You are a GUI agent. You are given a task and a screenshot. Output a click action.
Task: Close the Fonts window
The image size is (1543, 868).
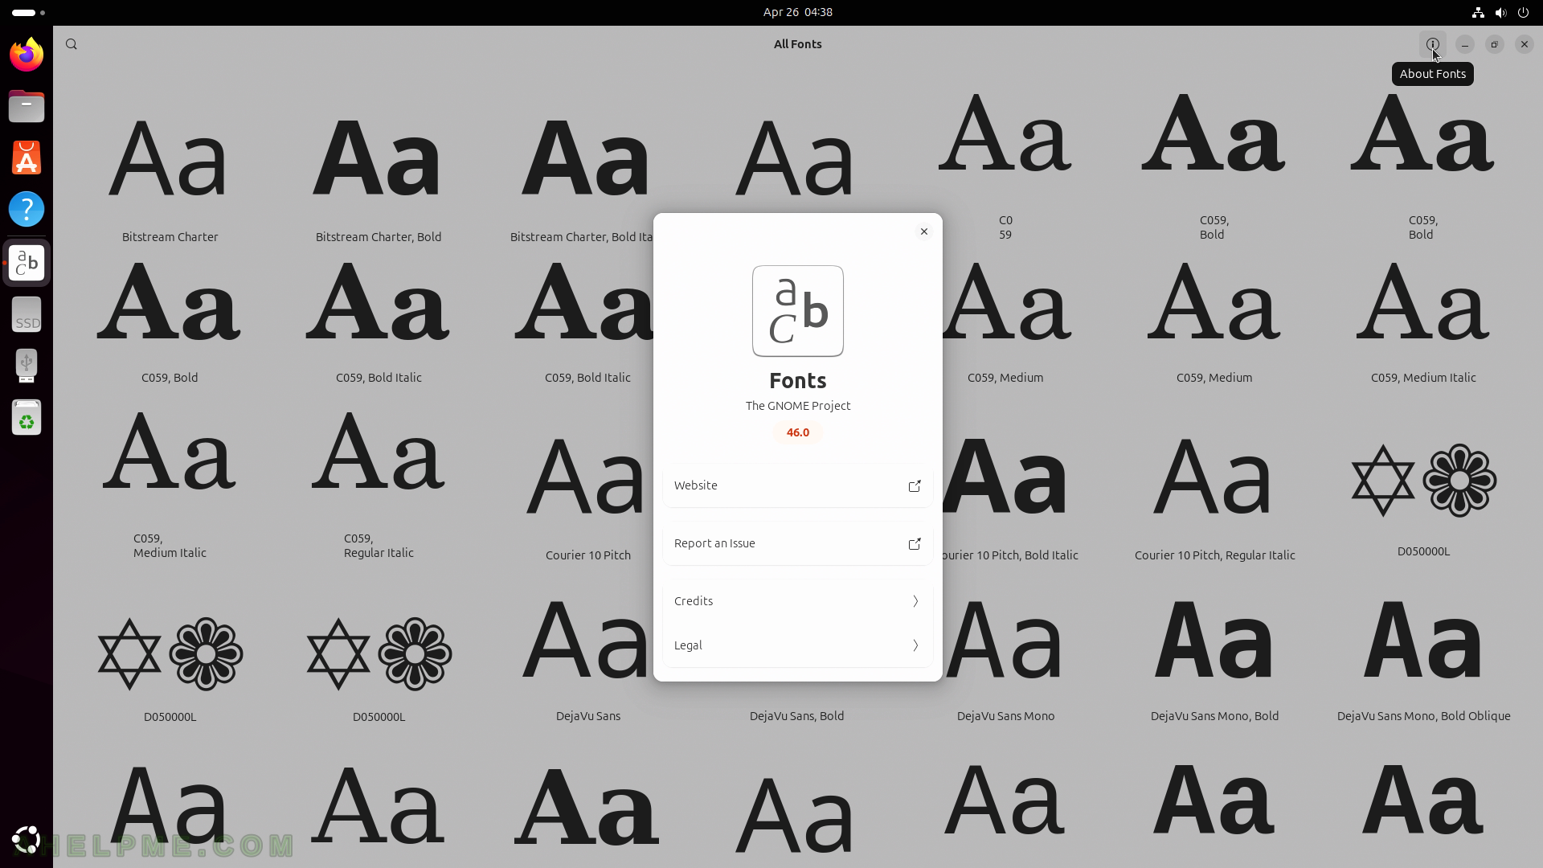click(x=1524, y=44)
